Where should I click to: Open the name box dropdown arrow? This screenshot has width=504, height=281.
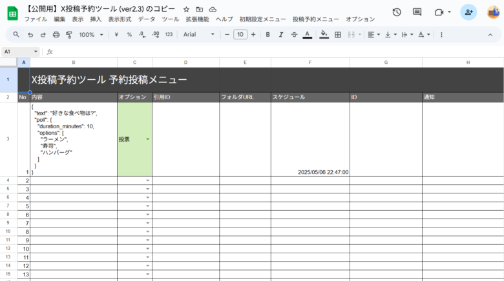pyautogui.click(x=36, y=52)
